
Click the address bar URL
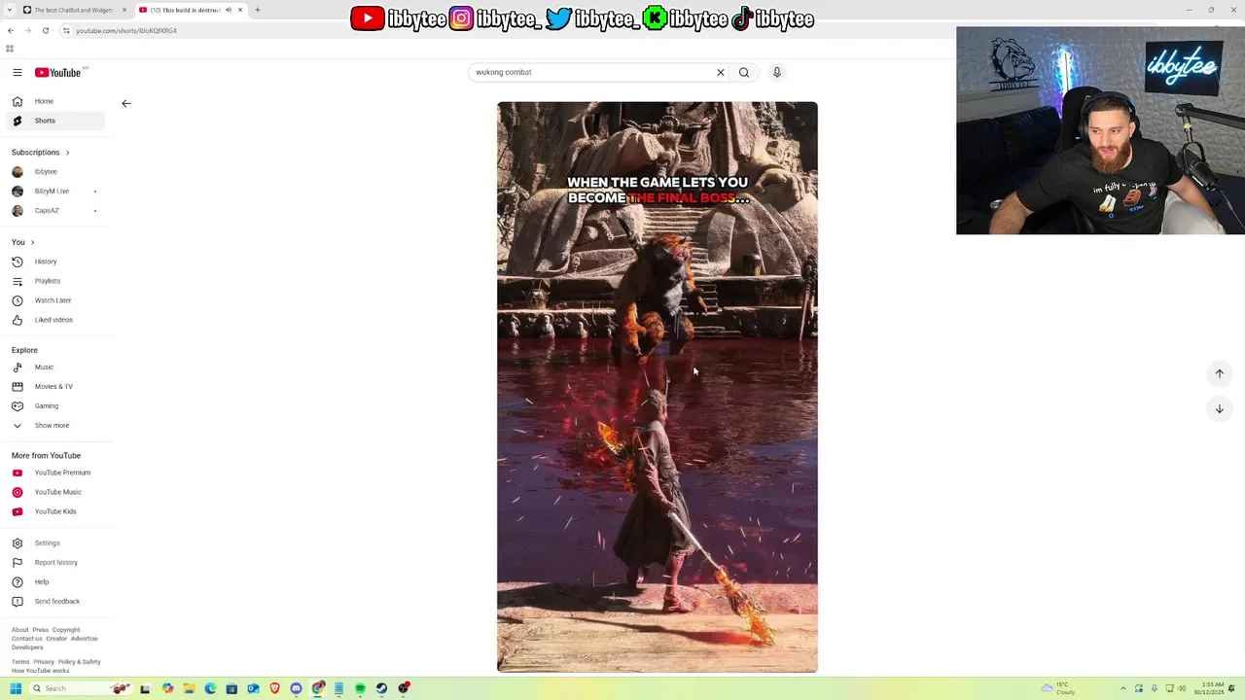click(x=126, y=31)
